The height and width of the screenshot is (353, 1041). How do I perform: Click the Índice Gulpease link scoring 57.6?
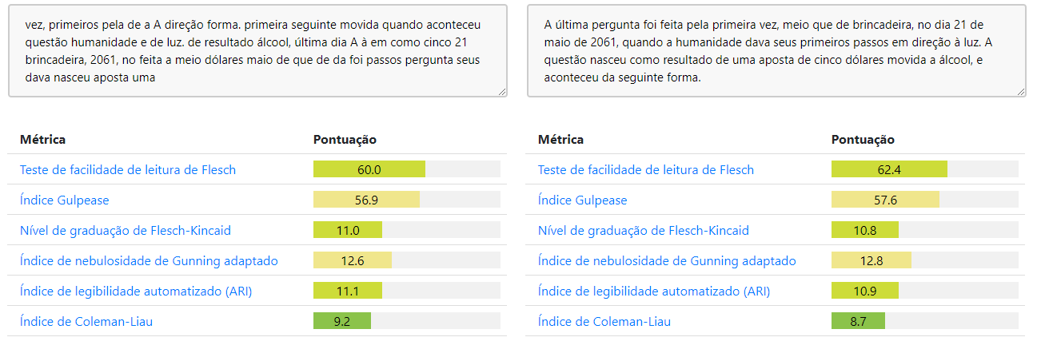582,200
